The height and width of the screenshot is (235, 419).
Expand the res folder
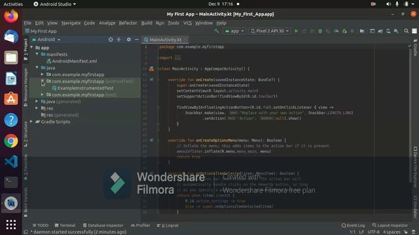[x=37, y=108]
